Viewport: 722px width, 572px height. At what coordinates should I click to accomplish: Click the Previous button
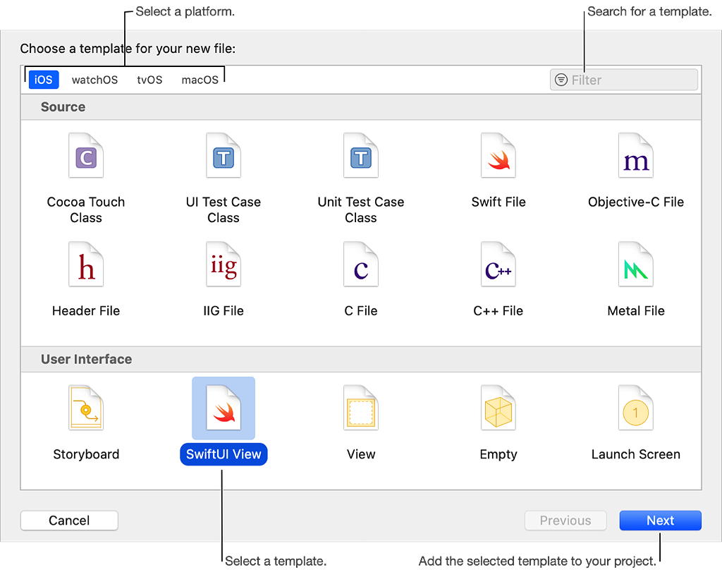tap(565, 521)
